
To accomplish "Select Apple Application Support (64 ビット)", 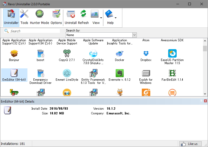I will pyautogui.click(x=40, y=42).
